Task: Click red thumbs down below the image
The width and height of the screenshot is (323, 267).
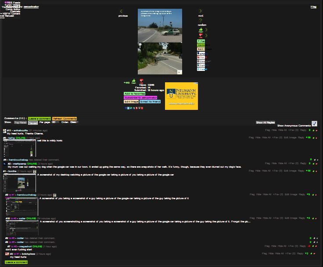Action: click(x=141, y=81)
